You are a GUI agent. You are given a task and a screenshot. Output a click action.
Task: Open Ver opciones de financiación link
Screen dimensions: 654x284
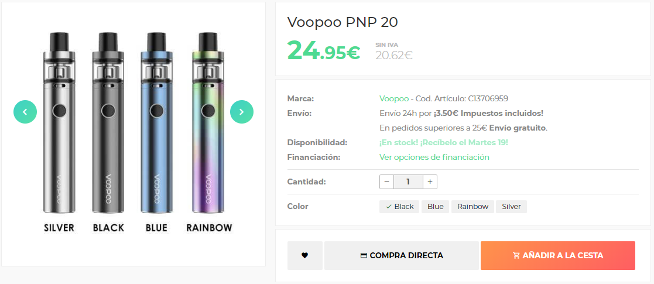pos(434,157)
